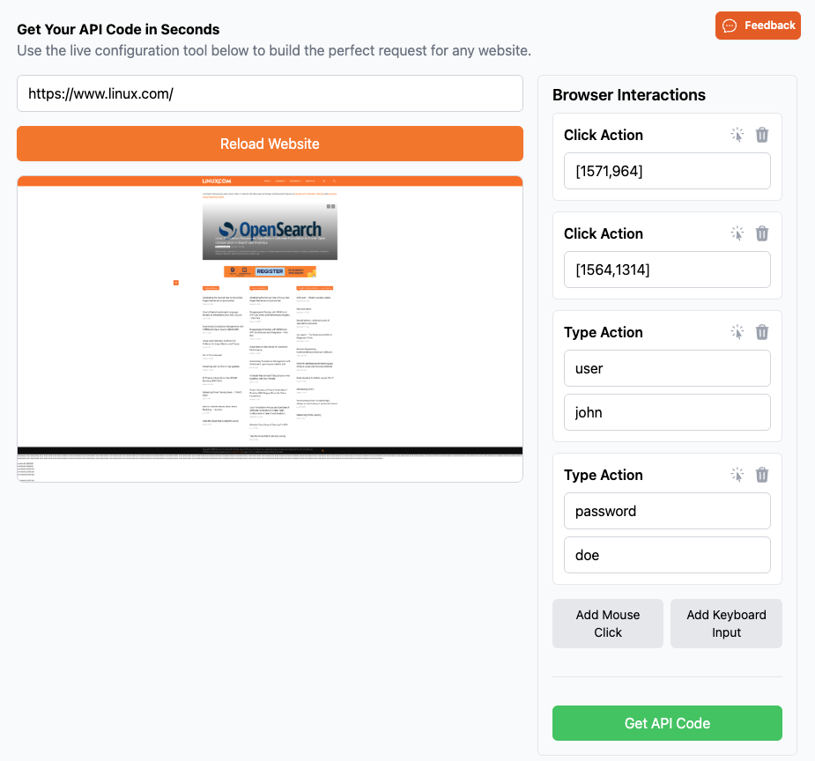Open the Feedback form

(758, 26)
